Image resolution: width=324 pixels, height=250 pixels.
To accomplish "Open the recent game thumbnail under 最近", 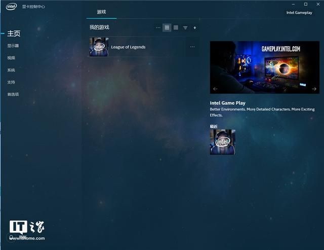I will [223, 142].
